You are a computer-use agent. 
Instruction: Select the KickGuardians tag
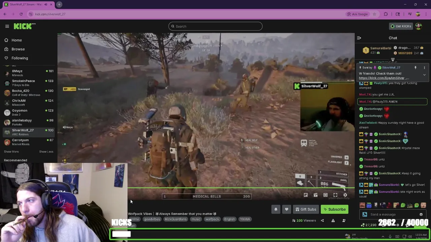click(x=175, y=219)
